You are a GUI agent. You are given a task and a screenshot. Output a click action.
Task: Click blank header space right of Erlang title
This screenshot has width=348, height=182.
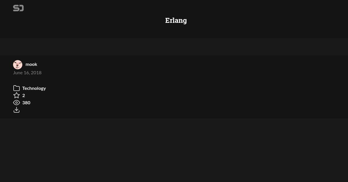coord(261,20)
